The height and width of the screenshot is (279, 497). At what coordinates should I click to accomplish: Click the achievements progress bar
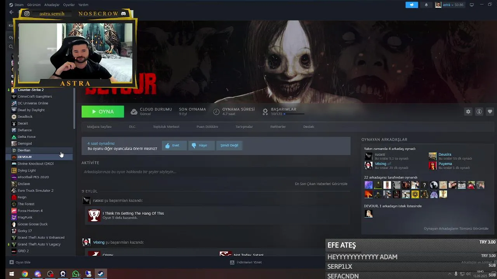point(294,114)
